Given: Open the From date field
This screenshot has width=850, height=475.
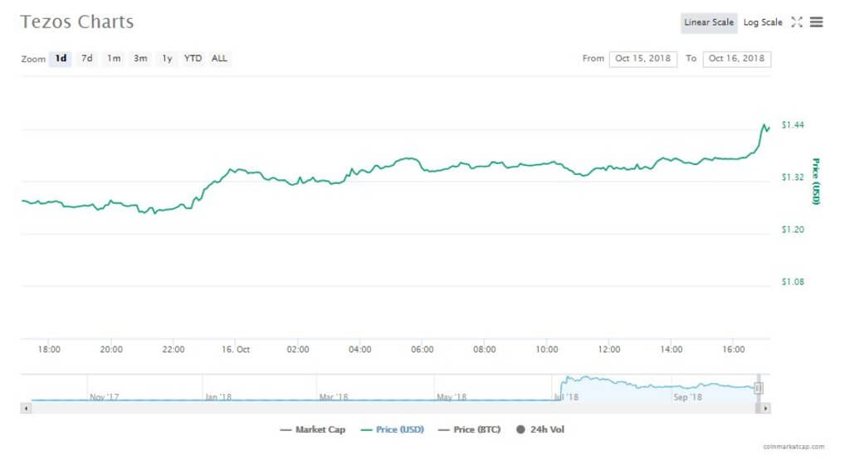Looking at the screenshot, I should pos(642,59).
